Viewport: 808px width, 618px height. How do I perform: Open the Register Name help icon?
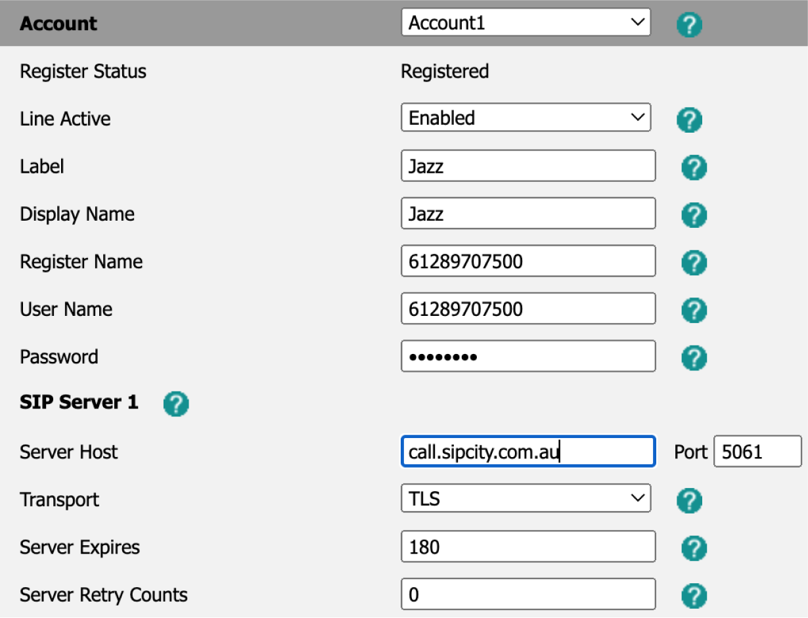point(694,263)
